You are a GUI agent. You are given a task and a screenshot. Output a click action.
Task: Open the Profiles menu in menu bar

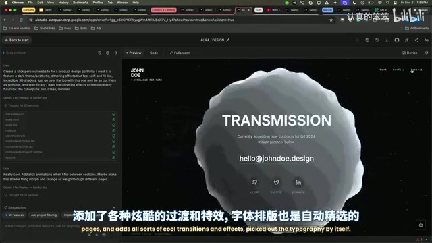[x=98, y=3]
